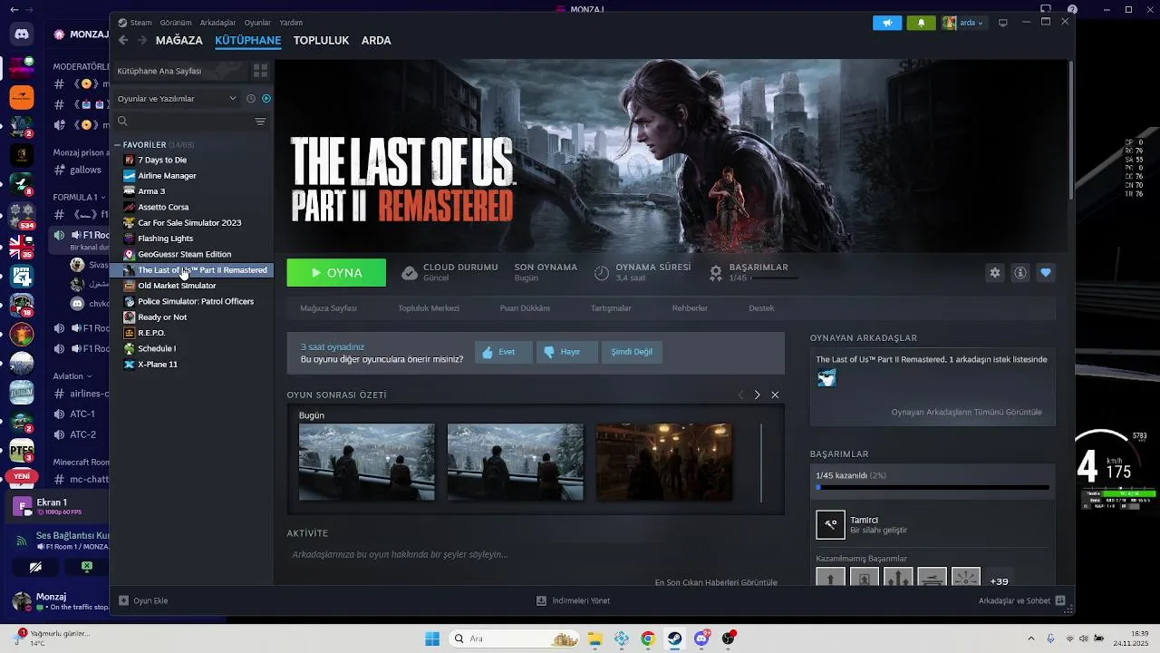Click Hayır thumbs-down button
The height and width of the screenshot is (653, 1160).
566,352
